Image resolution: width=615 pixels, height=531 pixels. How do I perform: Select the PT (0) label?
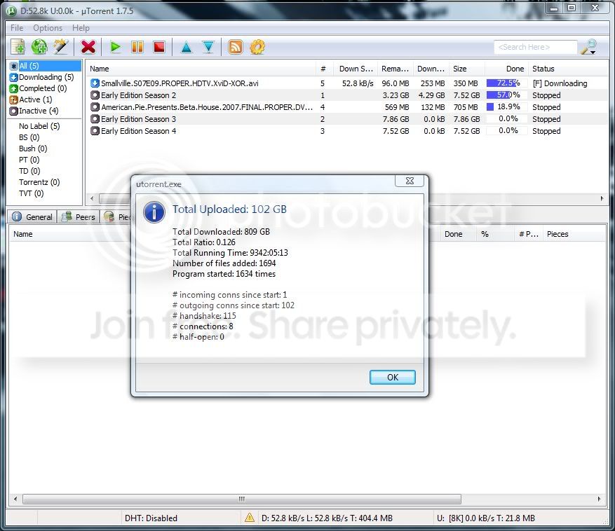(x=29, y=160)
